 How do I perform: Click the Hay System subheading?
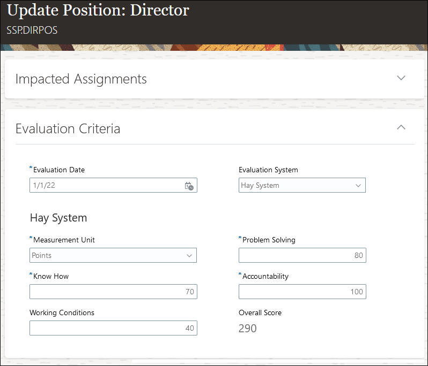[58, 218]
